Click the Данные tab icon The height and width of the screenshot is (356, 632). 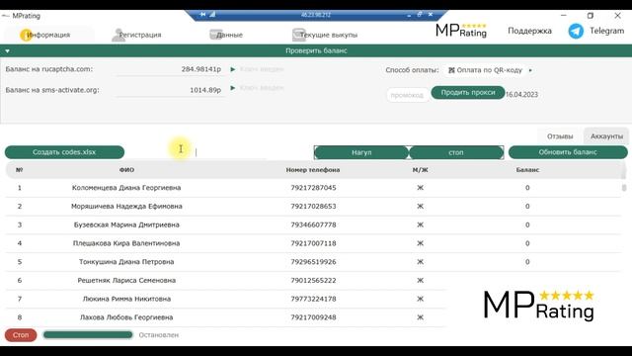(215, 35)
